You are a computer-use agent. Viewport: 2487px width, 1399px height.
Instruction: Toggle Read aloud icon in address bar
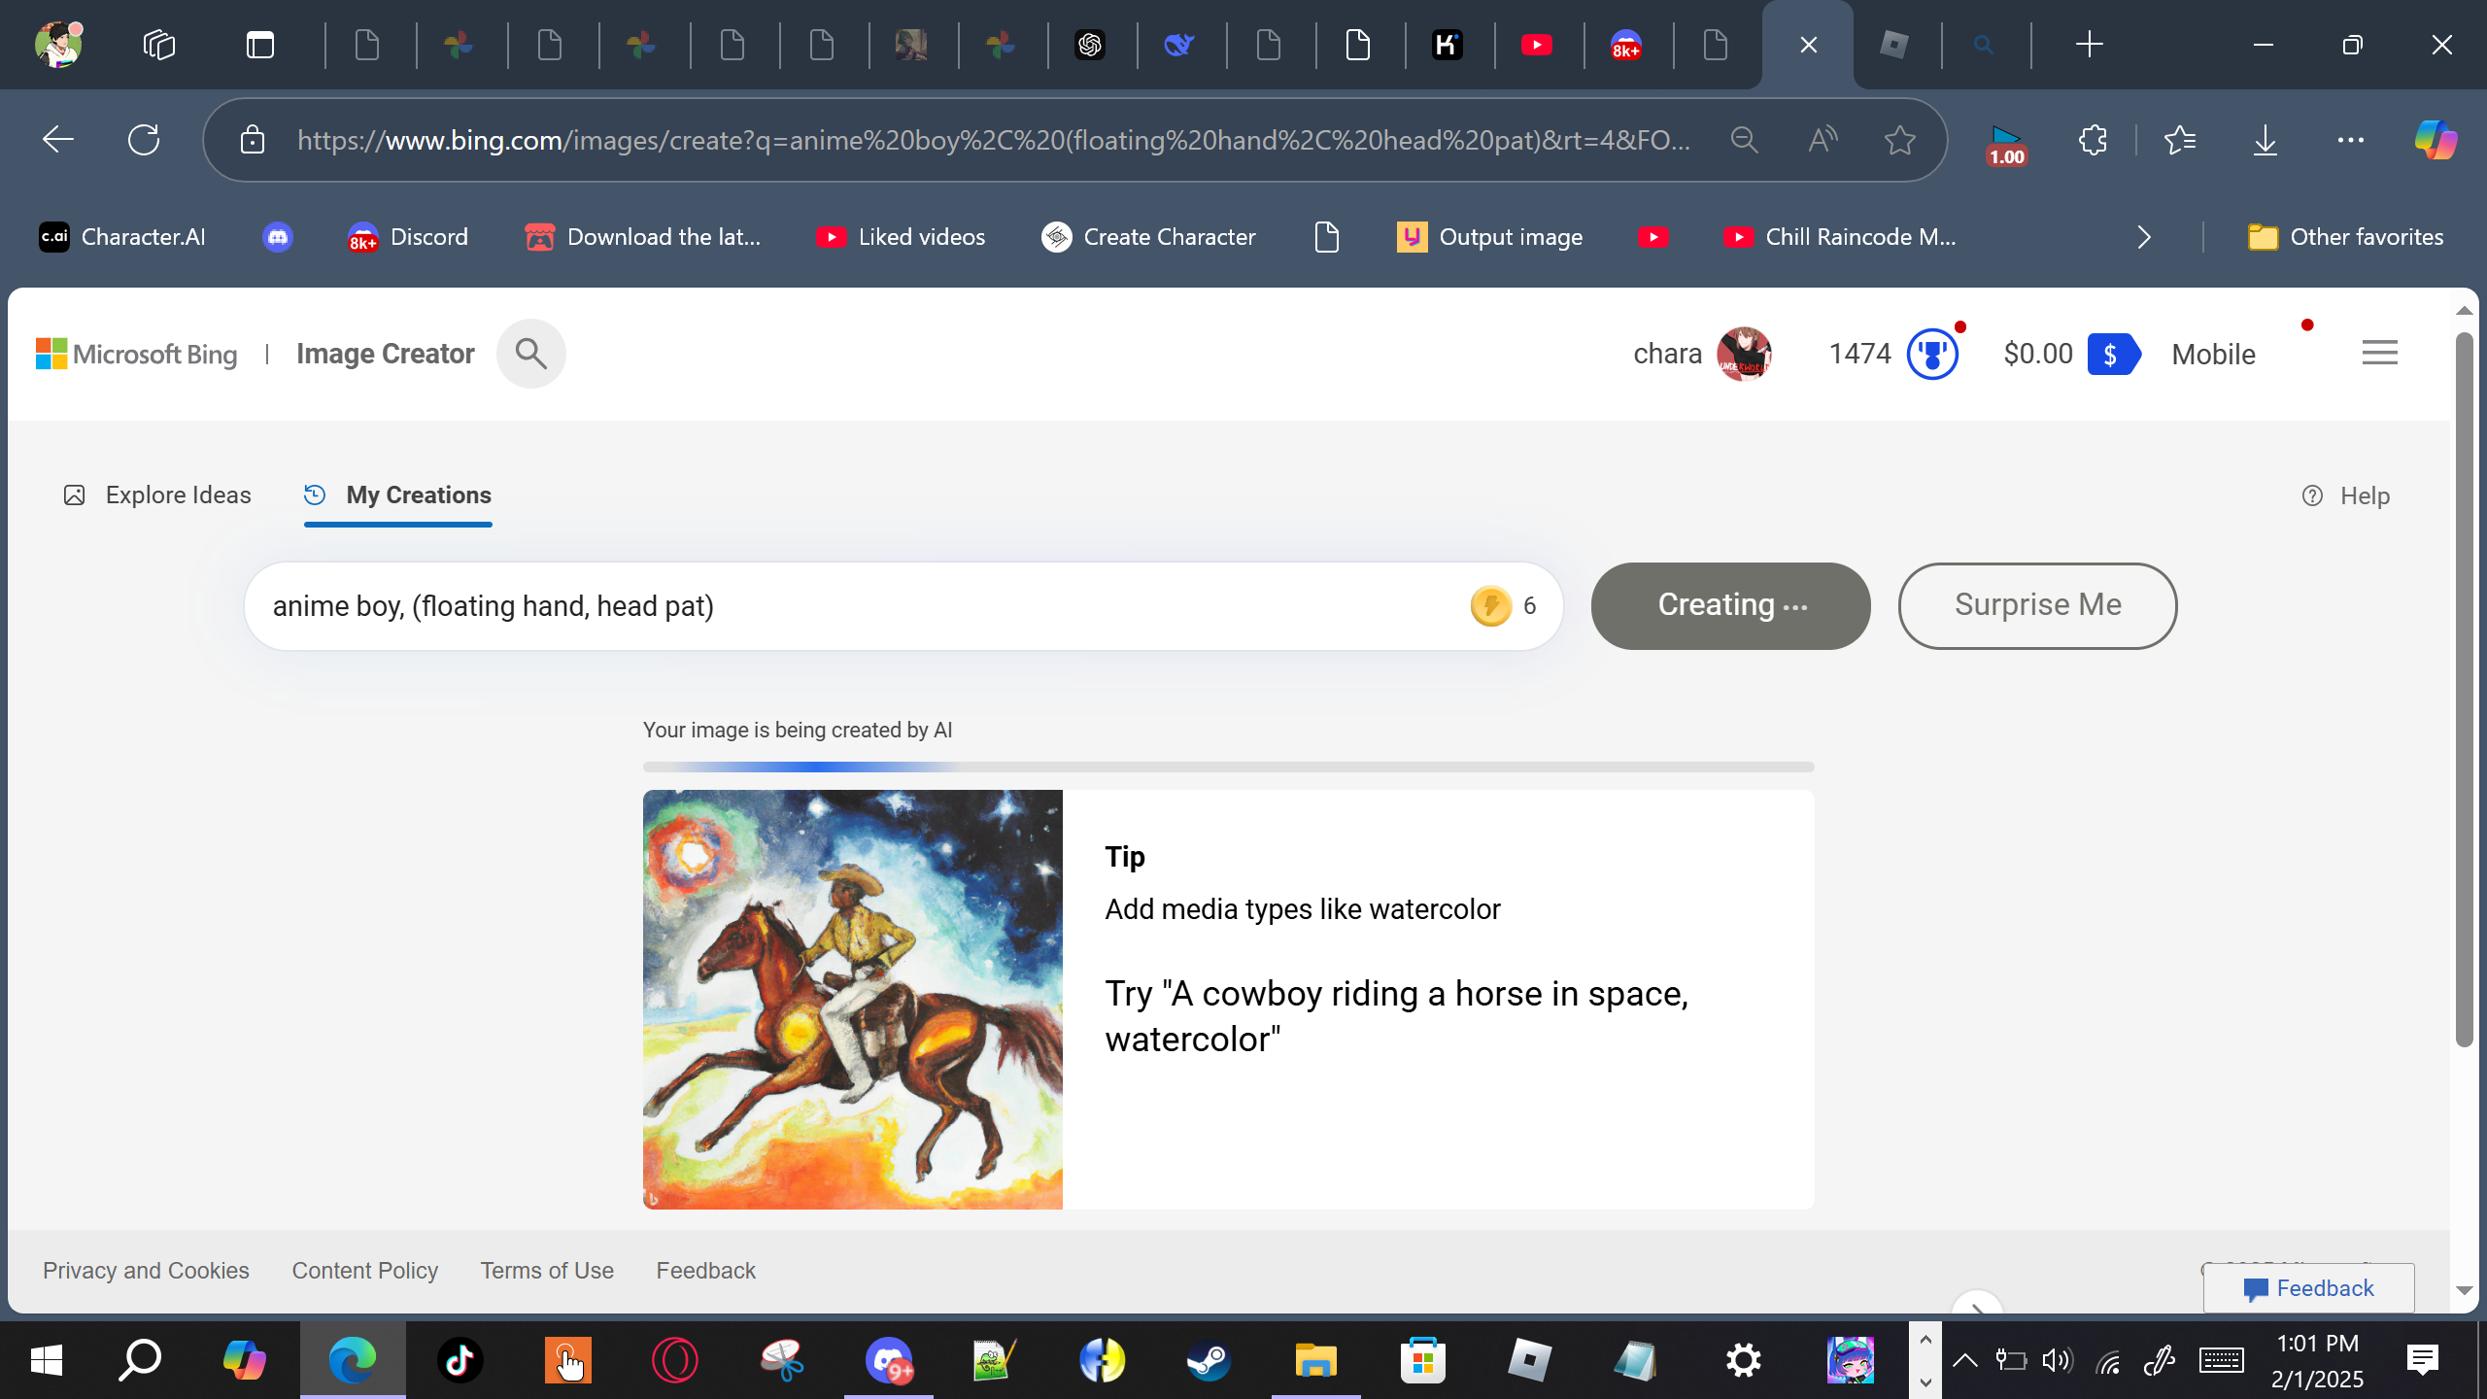click(x=1823, y=140)
